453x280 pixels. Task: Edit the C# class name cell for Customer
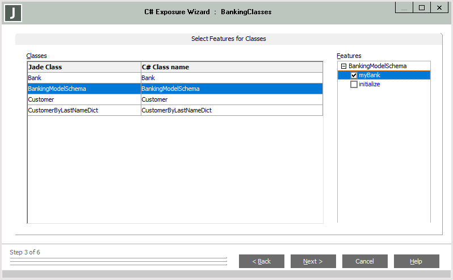click(x=232, y=99)
